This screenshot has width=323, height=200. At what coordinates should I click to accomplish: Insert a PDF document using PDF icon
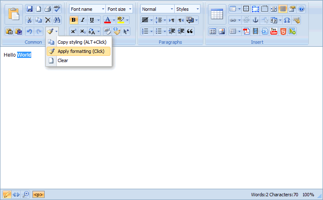click(246, 31)
